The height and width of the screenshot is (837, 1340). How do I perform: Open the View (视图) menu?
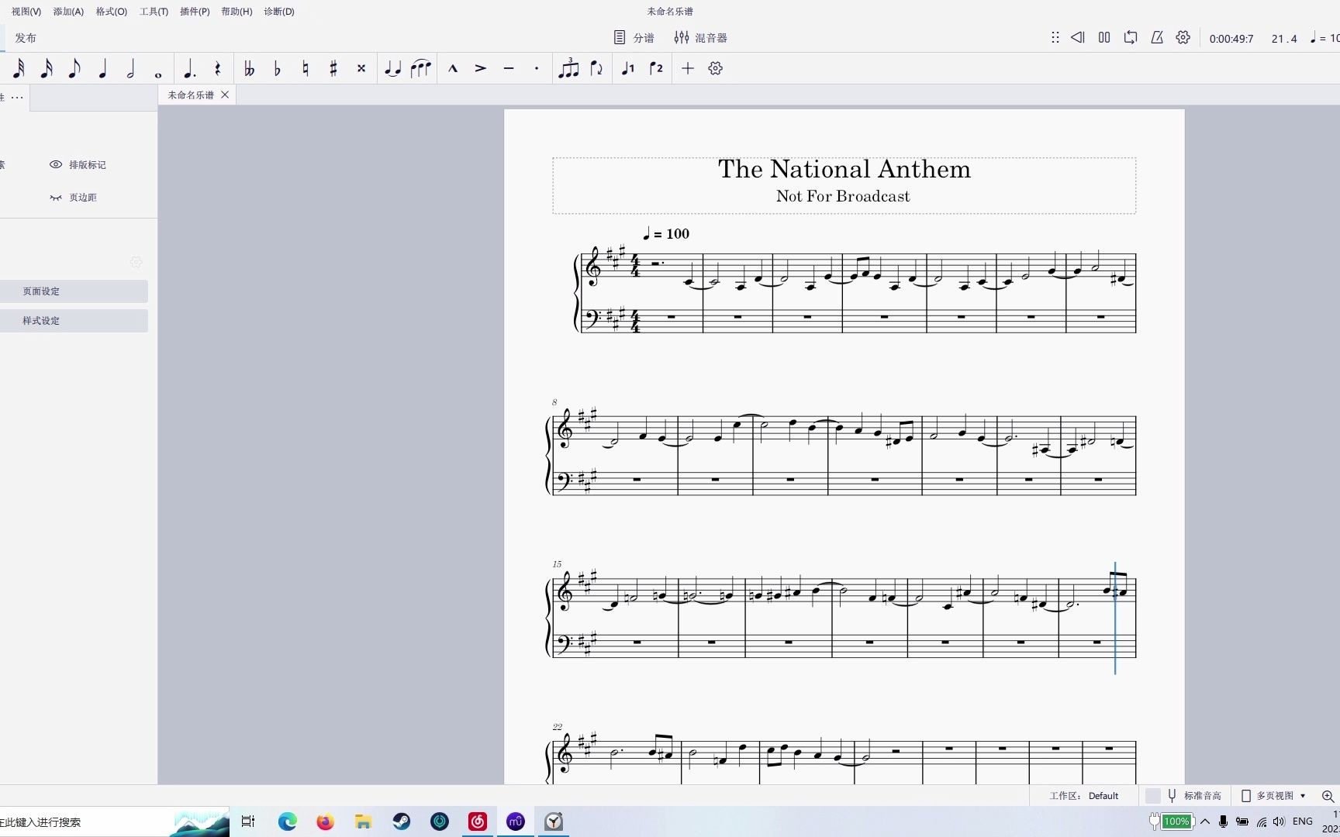(x=26, y=12)
